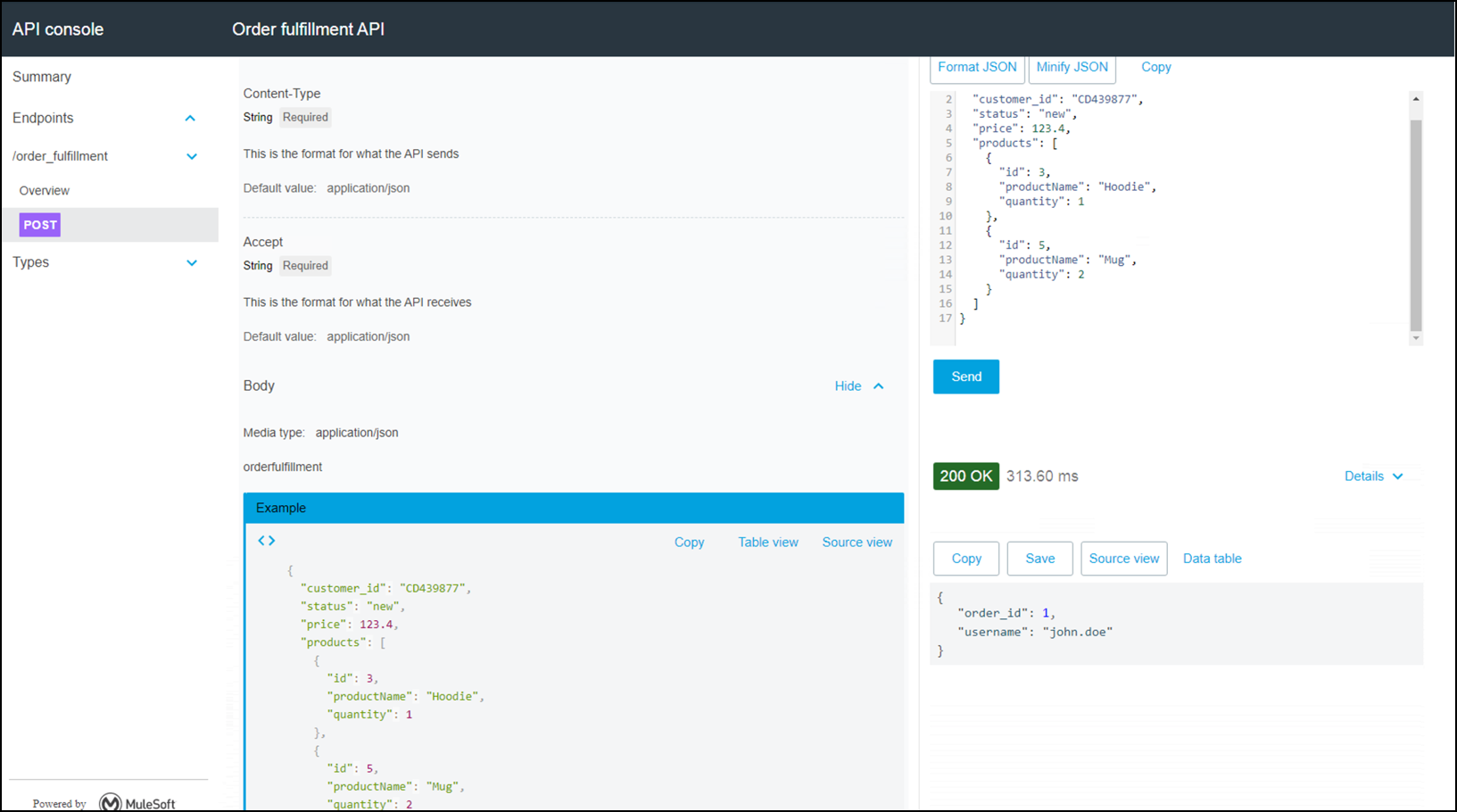Copy the Example snippet
Screen dimensions: 1457x812
point(689,543)
